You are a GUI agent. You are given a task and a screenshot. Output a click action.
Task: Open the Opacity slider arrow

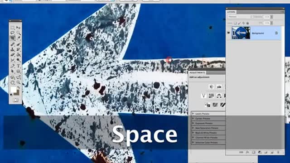[271, 17]
